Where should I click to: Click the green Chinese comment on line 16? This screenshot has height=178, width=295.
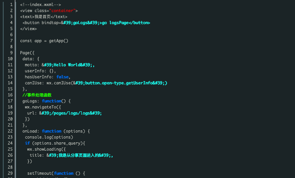point(37,95)
